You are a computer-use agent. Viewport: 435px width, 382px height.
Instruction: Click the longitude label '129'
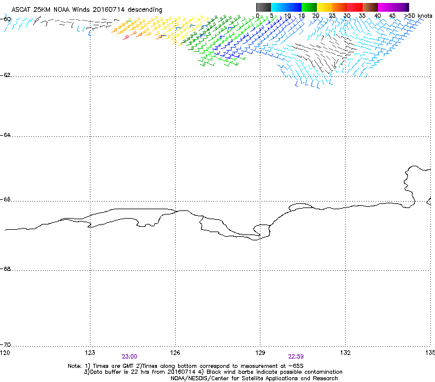pos(260,353)
